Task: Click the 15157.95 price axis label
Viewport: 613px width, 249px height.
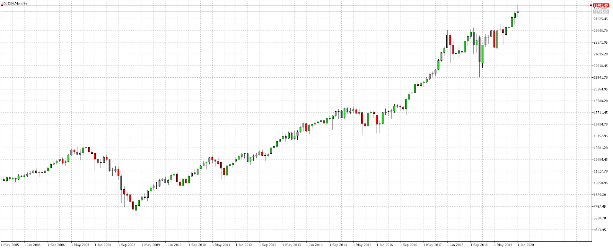Action: pyautogui.click(x=600, y=136)
